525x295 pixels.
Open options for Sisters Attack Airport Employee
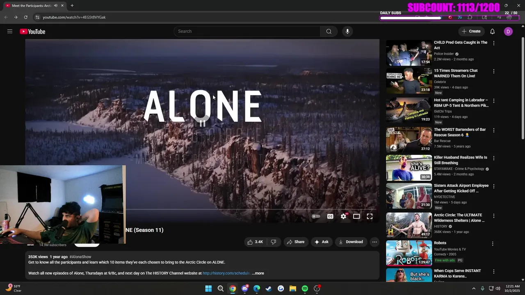pos(494,186)
